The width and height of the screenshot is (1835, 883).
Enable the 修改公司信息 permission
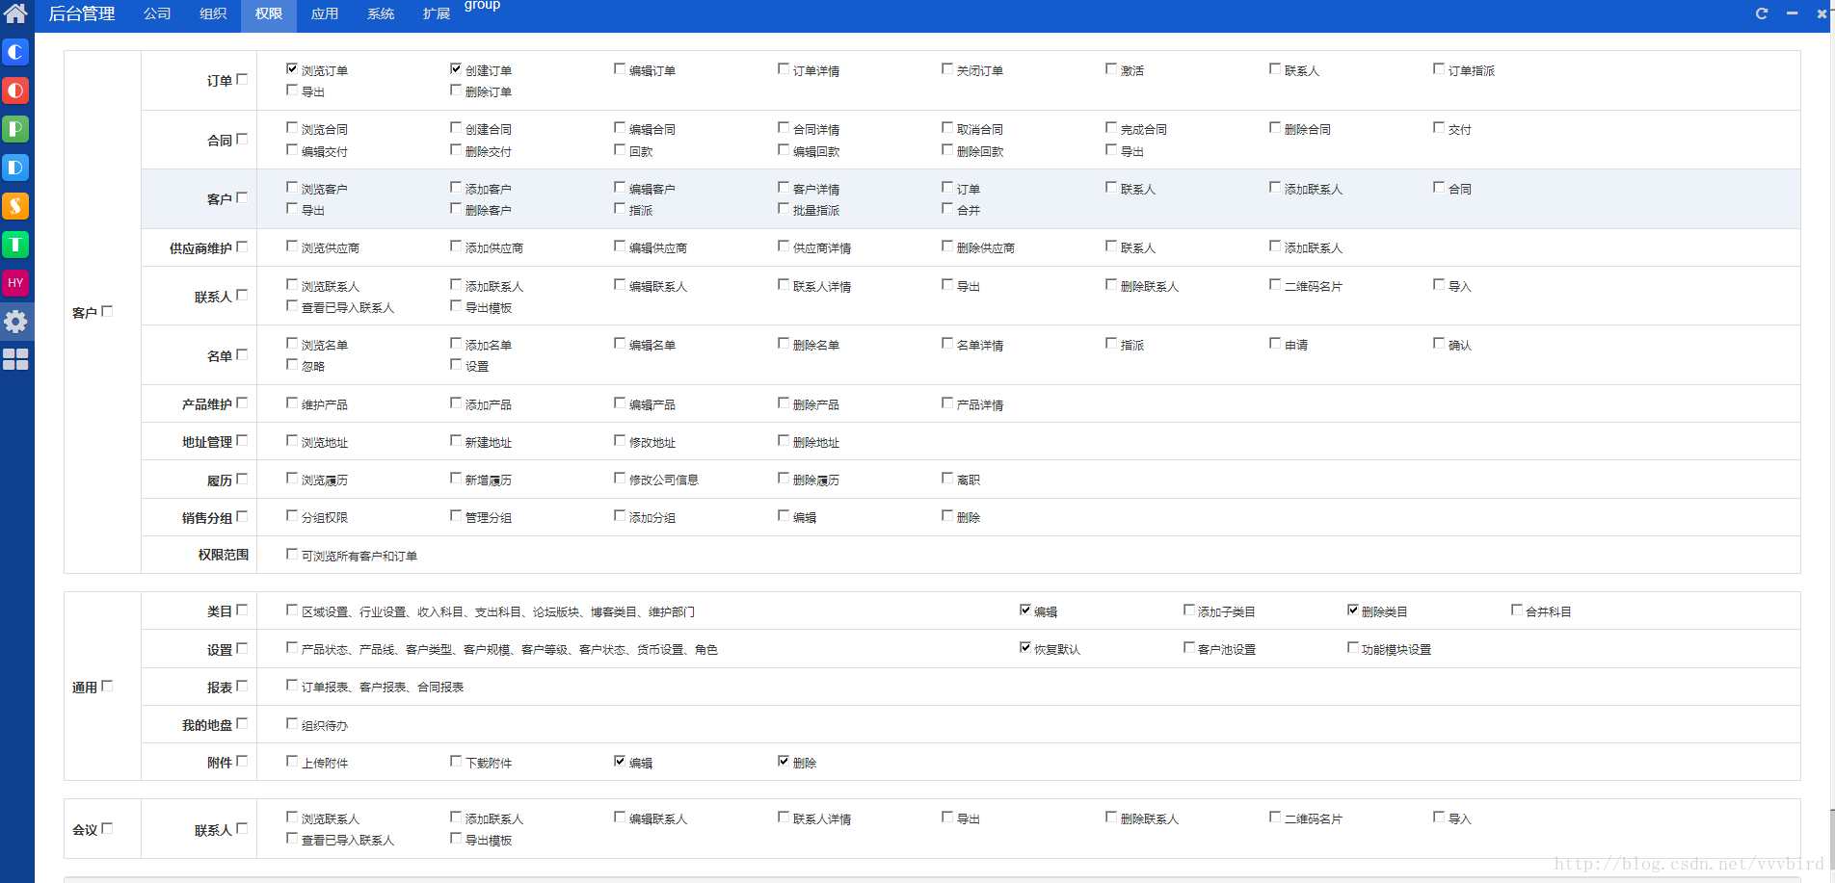(620, 479)
